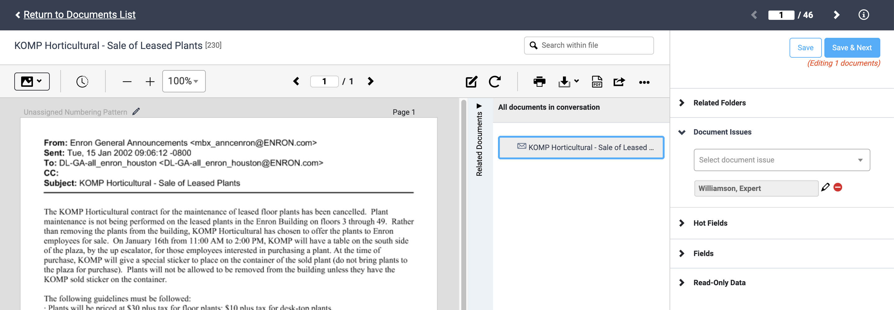The width and height of the screenshot is (894, 310).
Task: Open the more options ellipsis menu
Action: [644, 82]
